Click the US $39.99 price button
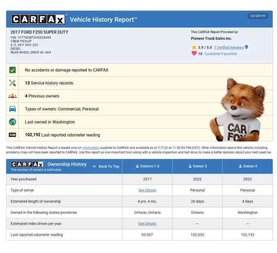 tap(258, 16)
